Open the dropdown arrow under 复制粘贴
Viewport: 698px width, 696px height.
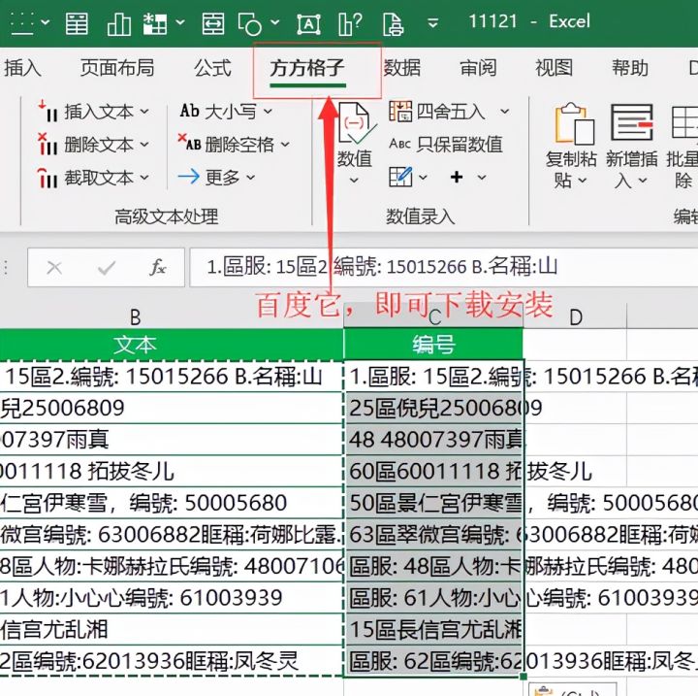click(x=582, y=181)
